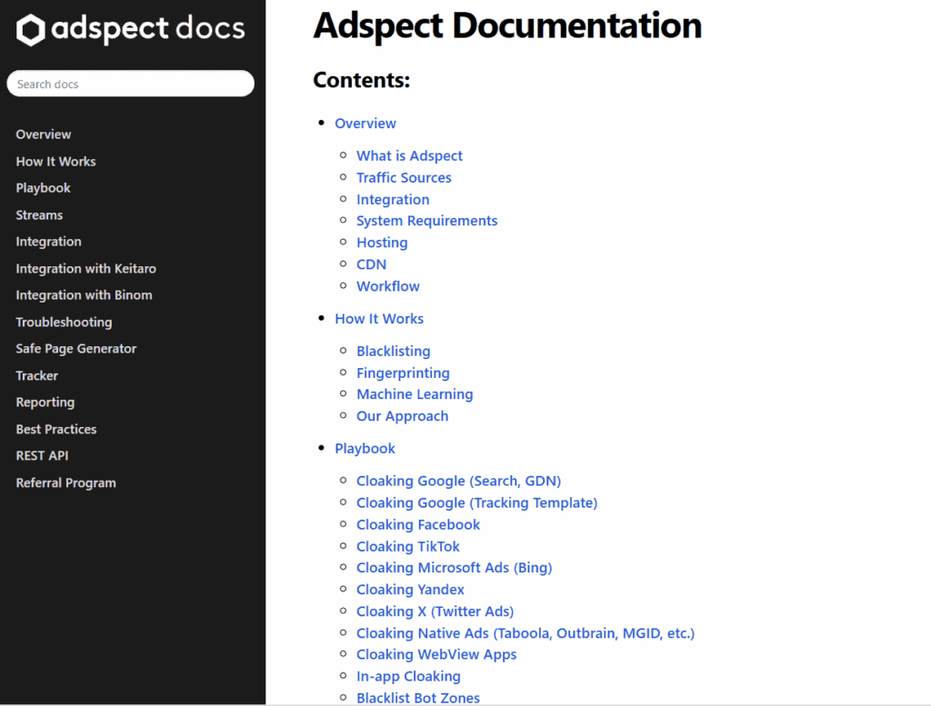This screenshot has height=706, width=931.
Task: Click the CDN contents link
Action: pyautogui.click(x=371, y=264)
